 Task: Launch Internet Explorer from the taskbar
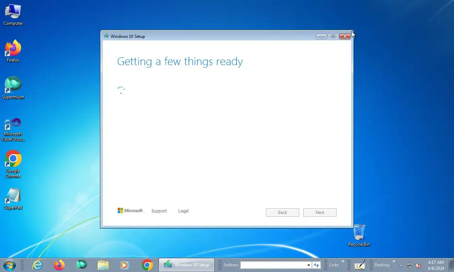pos(37,265)
